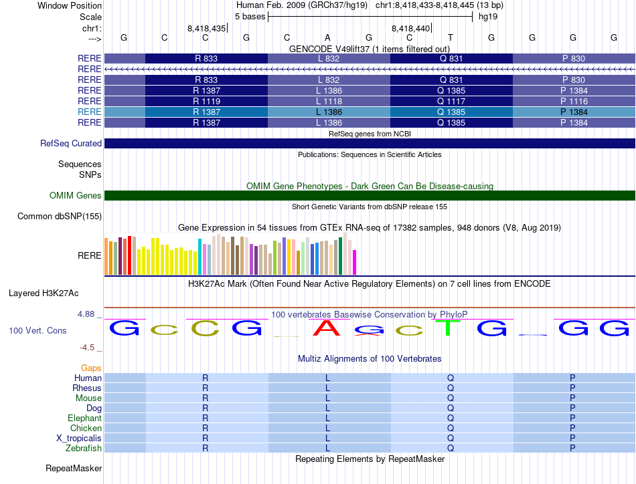Click the Mouse species label

[88, 398]
